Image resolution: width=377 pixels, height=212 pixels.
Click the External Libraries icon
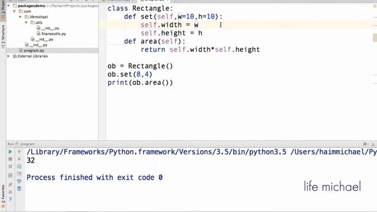pyautogui.click(x=15, y=56)
